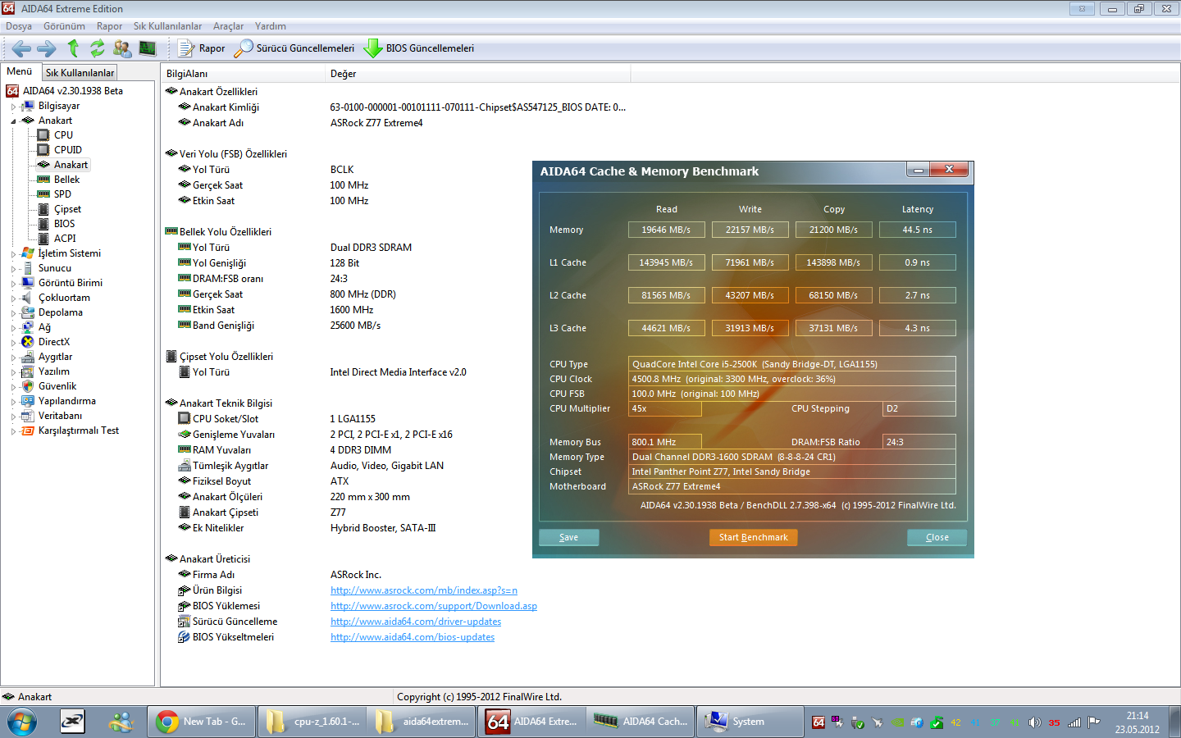Click the Memory Read value 19646 MB/s

666,230
